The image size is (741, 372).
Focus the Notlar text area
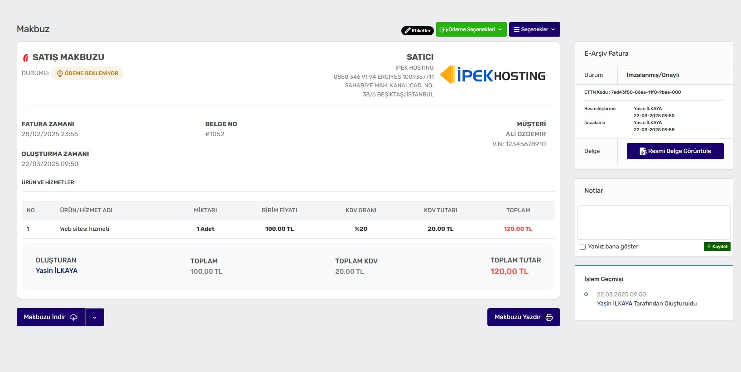654,223
